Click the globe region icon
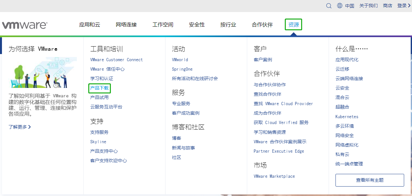The width and height of the screenshot is (412, 196). (x=340, y=6)
